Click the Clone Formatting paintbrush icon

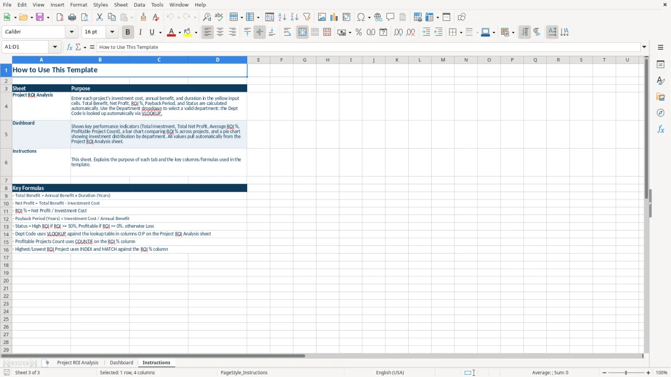click(x=143, y=17)
